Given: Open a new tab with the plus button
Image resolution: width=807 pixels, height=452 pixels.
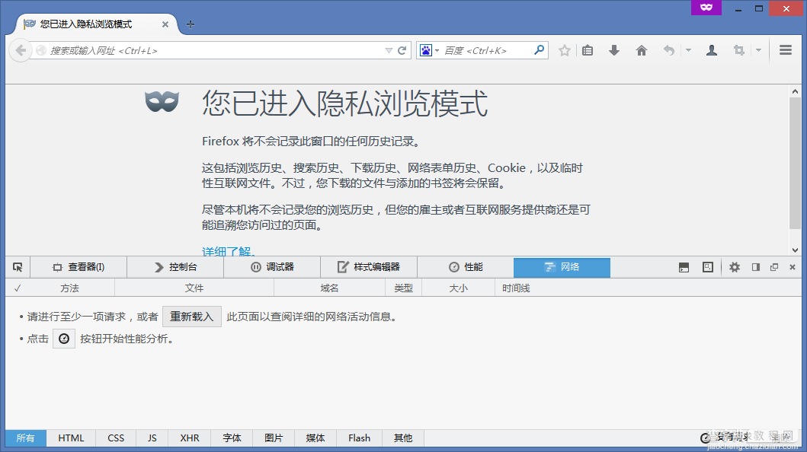Looking at the screenshot, I should coord(191,24).
